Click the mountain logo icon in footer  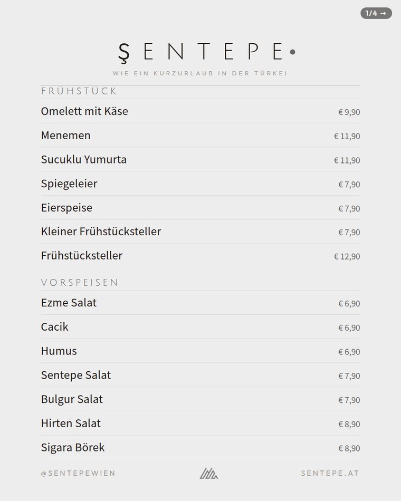pos(209,473)
